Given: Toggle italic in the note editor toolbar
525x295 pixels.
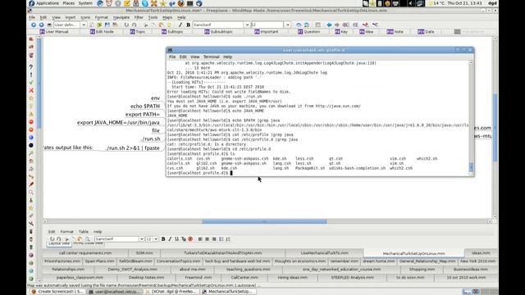Looking at the screenshot, I should tap(170, 239).
